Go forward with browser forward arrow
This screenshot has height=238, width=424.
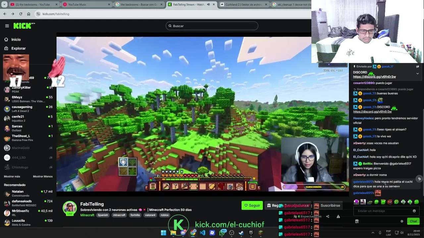click(x=13, y=14)
